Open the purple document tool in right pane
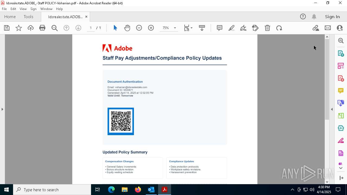This screenshot has width=347, height=195. [x=341, y=153]
